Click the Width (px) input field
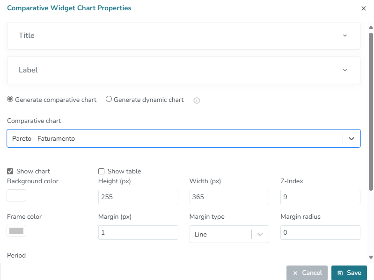374x280 pixels. point(229,197)
